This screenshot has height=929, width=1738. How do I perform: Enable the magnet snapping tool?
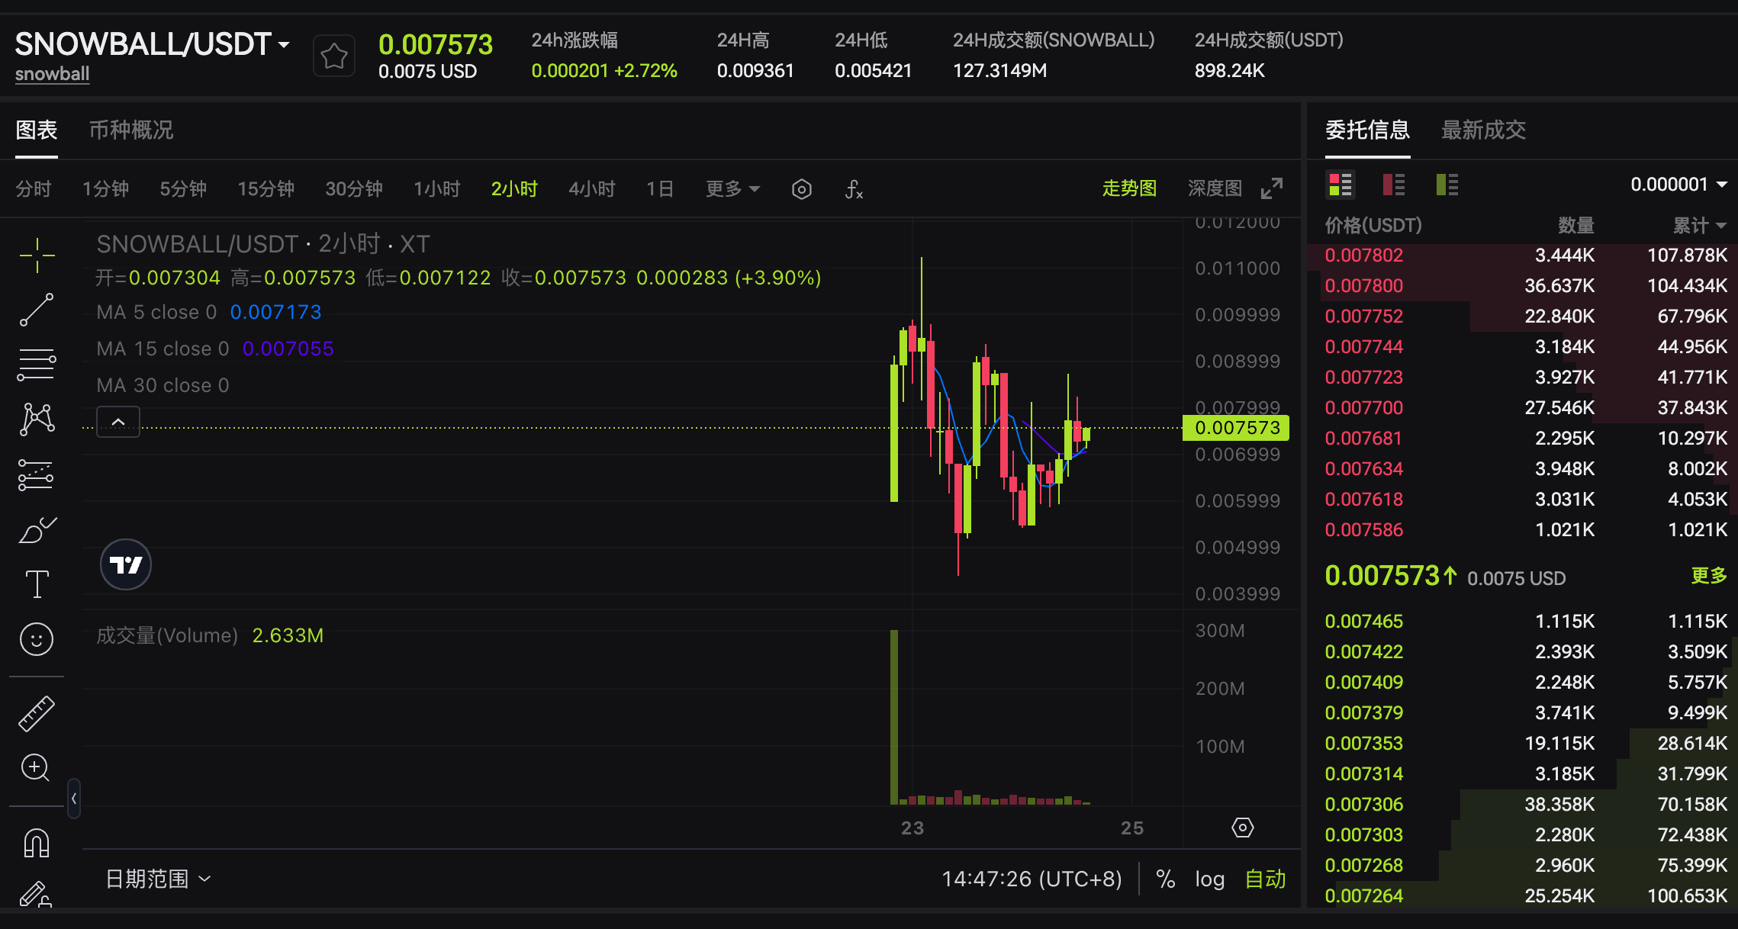36,842
